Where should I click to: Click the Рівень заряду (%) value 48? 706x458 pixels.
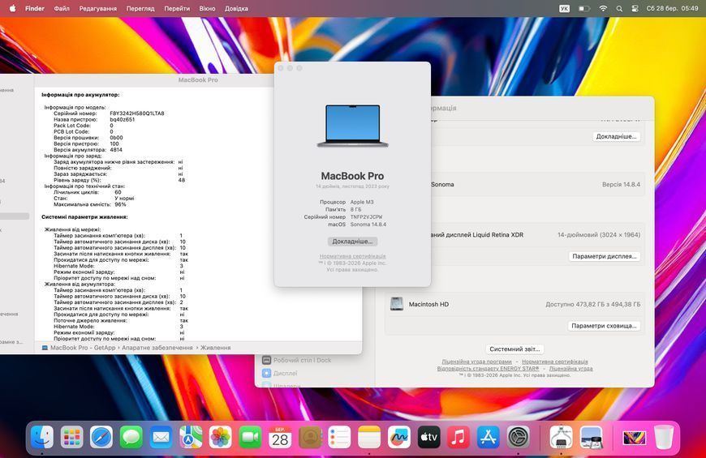click(182, 180)
